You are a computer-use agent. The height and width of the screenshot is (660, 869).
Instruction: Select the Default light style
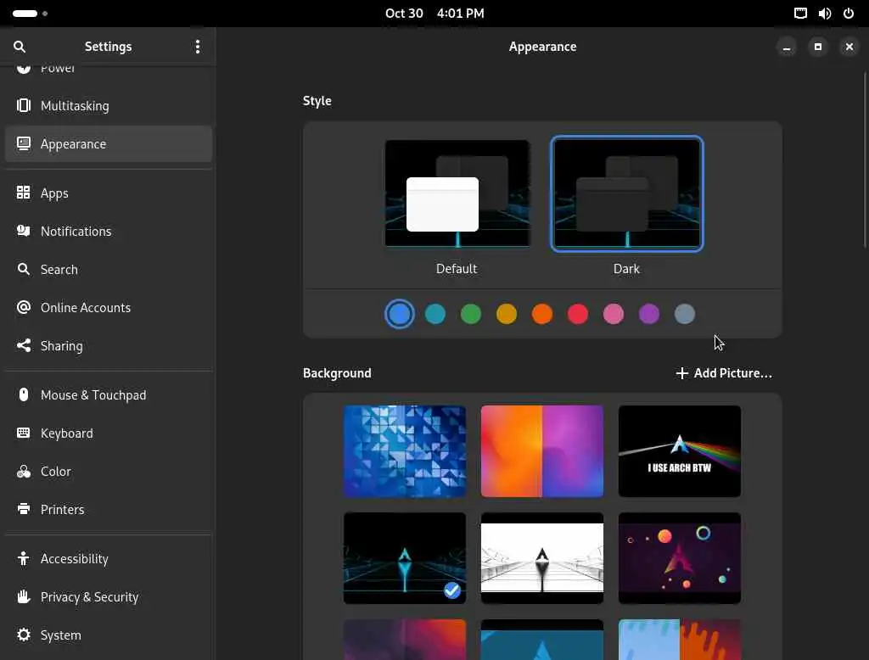coord(457,193)
